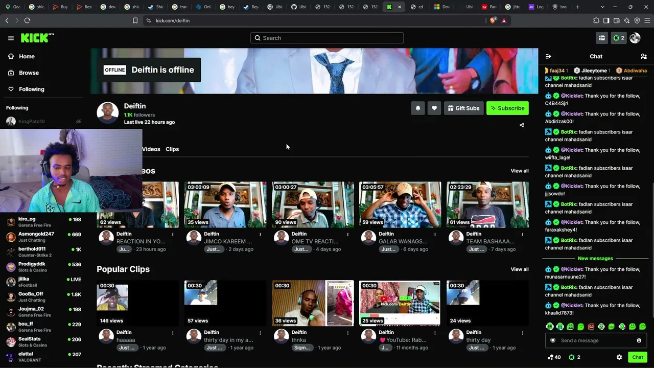
Task: Open the Kicks balance button in header
Action: [619, 38]
